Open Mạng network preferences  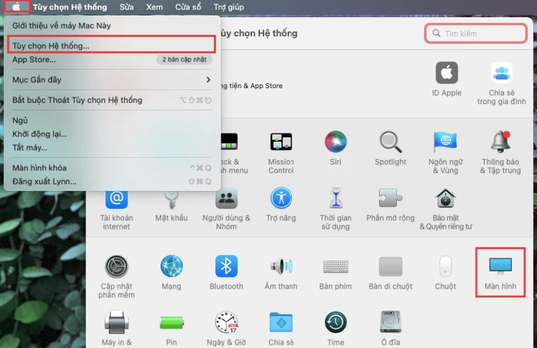pyautogui.click(x=171, y=273)
